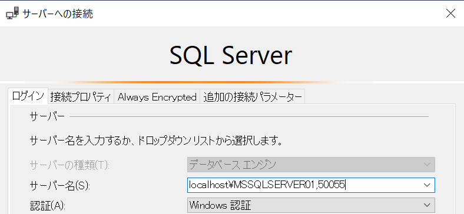Click the disabled サーバーの種類 dropdown
464x214 pixels.
(311, 165)
